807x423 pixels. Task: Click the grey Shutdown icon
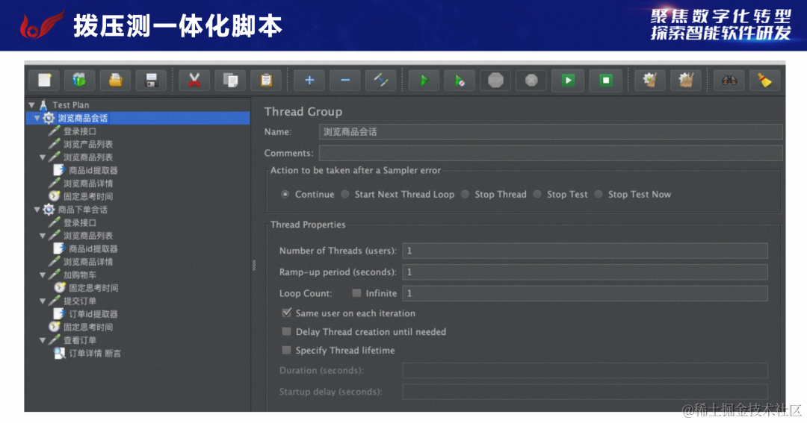coord(531,80)
